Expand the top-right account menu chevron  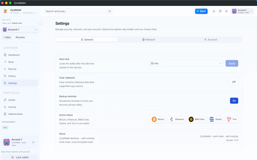251,11
